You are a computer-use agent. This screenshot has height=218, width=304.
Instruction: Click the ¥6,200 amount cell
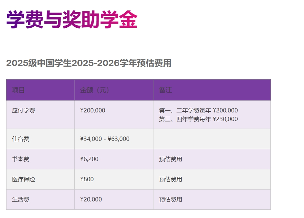coord(88,159)
